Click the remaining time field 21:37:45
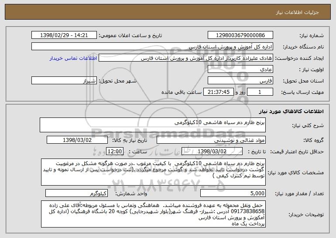336x238 pixels. pos(218,92)
